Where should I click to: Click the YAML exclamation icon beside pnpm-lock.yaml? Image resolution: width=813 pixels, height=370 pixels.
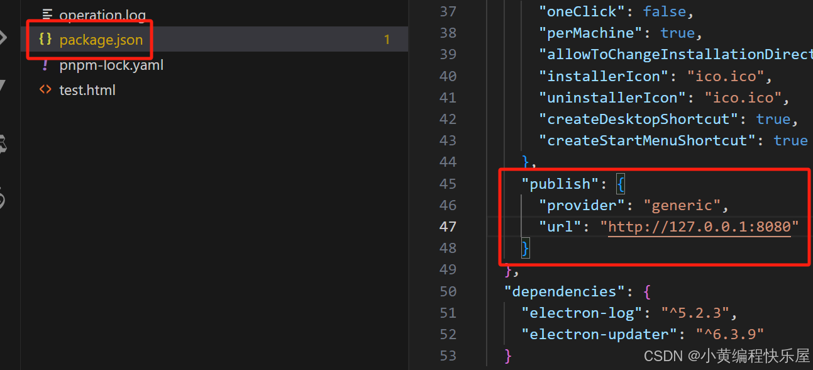(45, 65)
